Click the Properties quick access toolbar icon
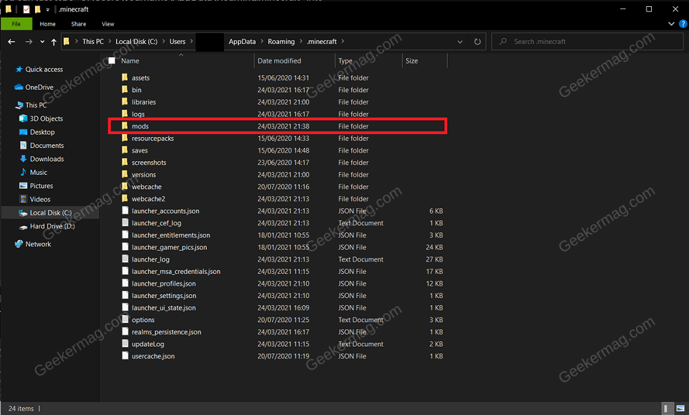The width and height of the screenshot is (689, 415). (x=26, y=9)
